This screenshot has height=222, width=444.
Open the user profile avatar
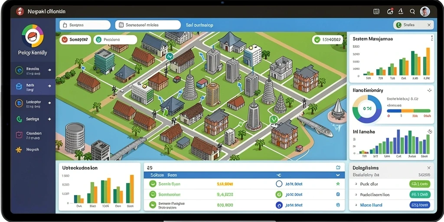pos(425,12)
